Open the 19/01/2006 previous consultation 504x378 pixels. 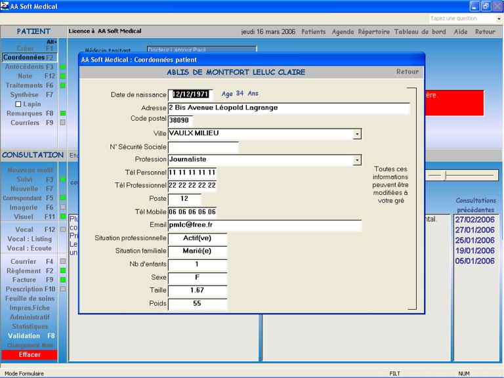(x=474, y=251)
